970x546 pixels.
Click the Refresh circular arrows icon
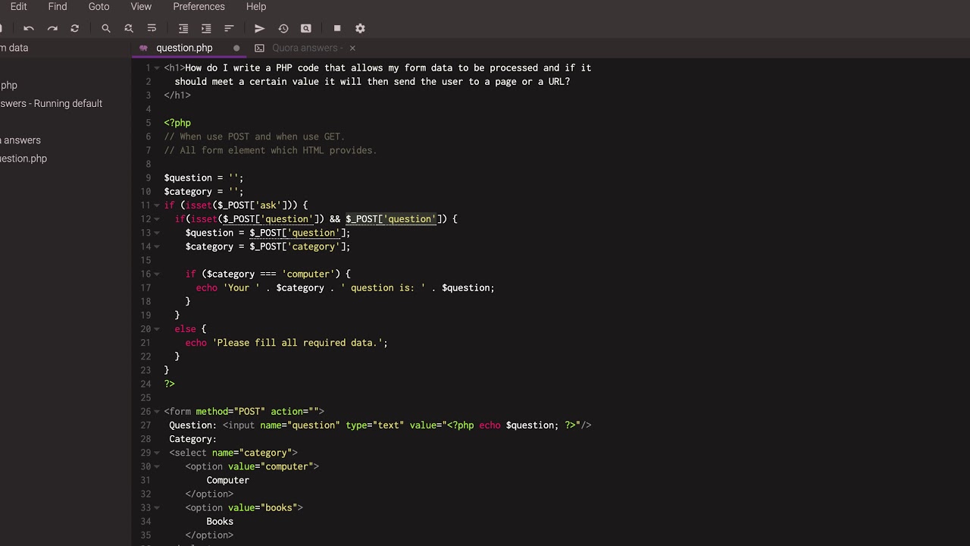coord(75,28)
